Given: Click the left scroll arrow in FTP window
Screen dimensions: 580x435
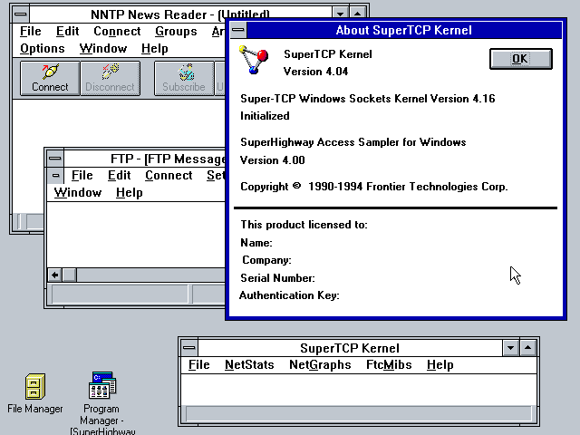Looking at the screenshot, I should coord(54,275).
